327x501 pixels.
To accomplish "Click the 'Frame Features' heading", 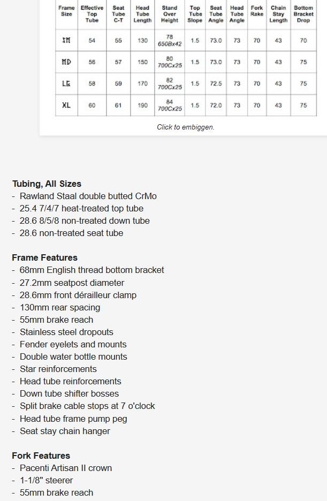I will (45, 257).
